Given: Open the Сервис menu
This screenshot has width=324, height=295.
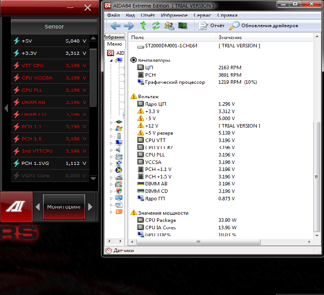Looking at the screenshot, I should coord(202,15).
